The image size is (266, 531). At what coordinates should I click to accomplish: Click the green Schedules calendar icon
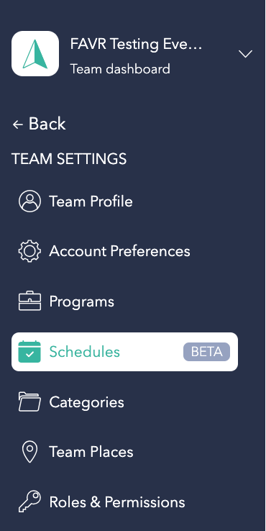point(29,352)
